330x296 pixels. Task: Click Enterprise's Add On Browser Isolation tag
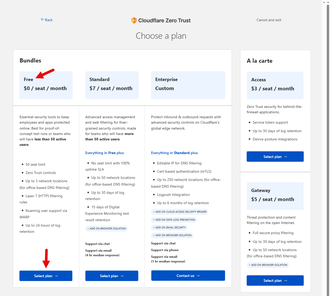172,235
